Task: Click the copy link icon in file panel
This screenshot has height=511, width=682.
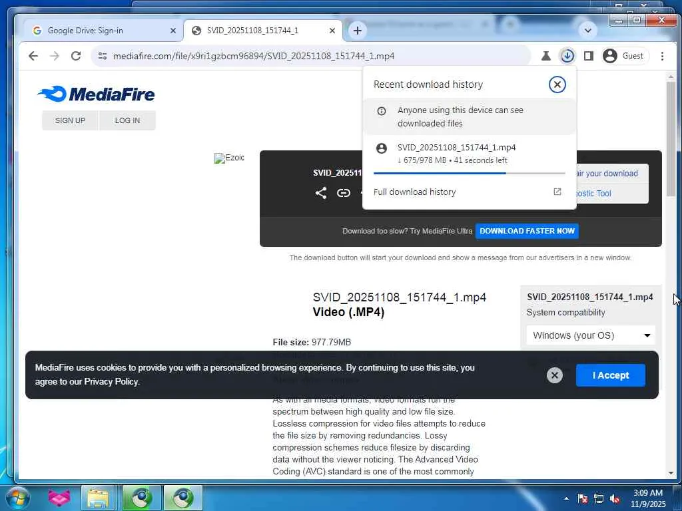Action: [344, 193]
